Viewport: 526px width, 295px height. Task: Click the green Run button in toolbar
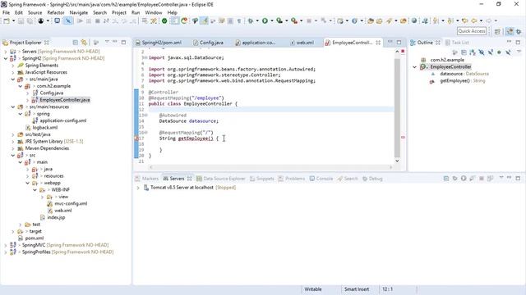(x=265, y=20)
